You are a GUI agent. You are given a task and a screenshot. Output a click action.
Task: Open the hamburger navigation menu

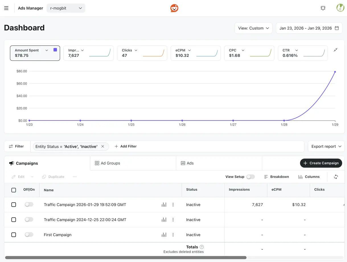coord(6,8)
